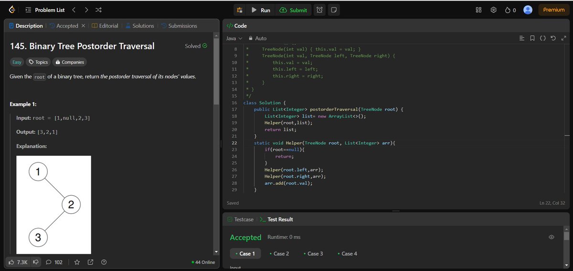Like the problem with thumbs-up 7.3K

tap(18, 262)
